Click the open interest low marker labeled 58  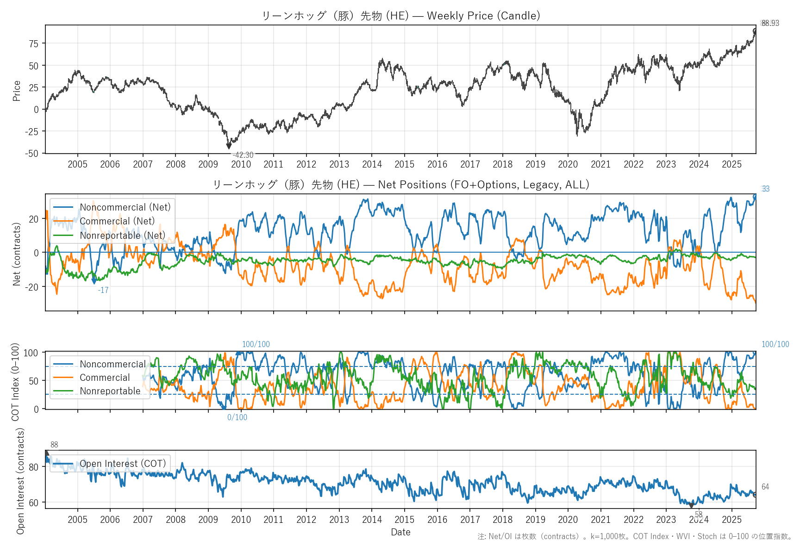pyautogui.click(x=691, y=506)
